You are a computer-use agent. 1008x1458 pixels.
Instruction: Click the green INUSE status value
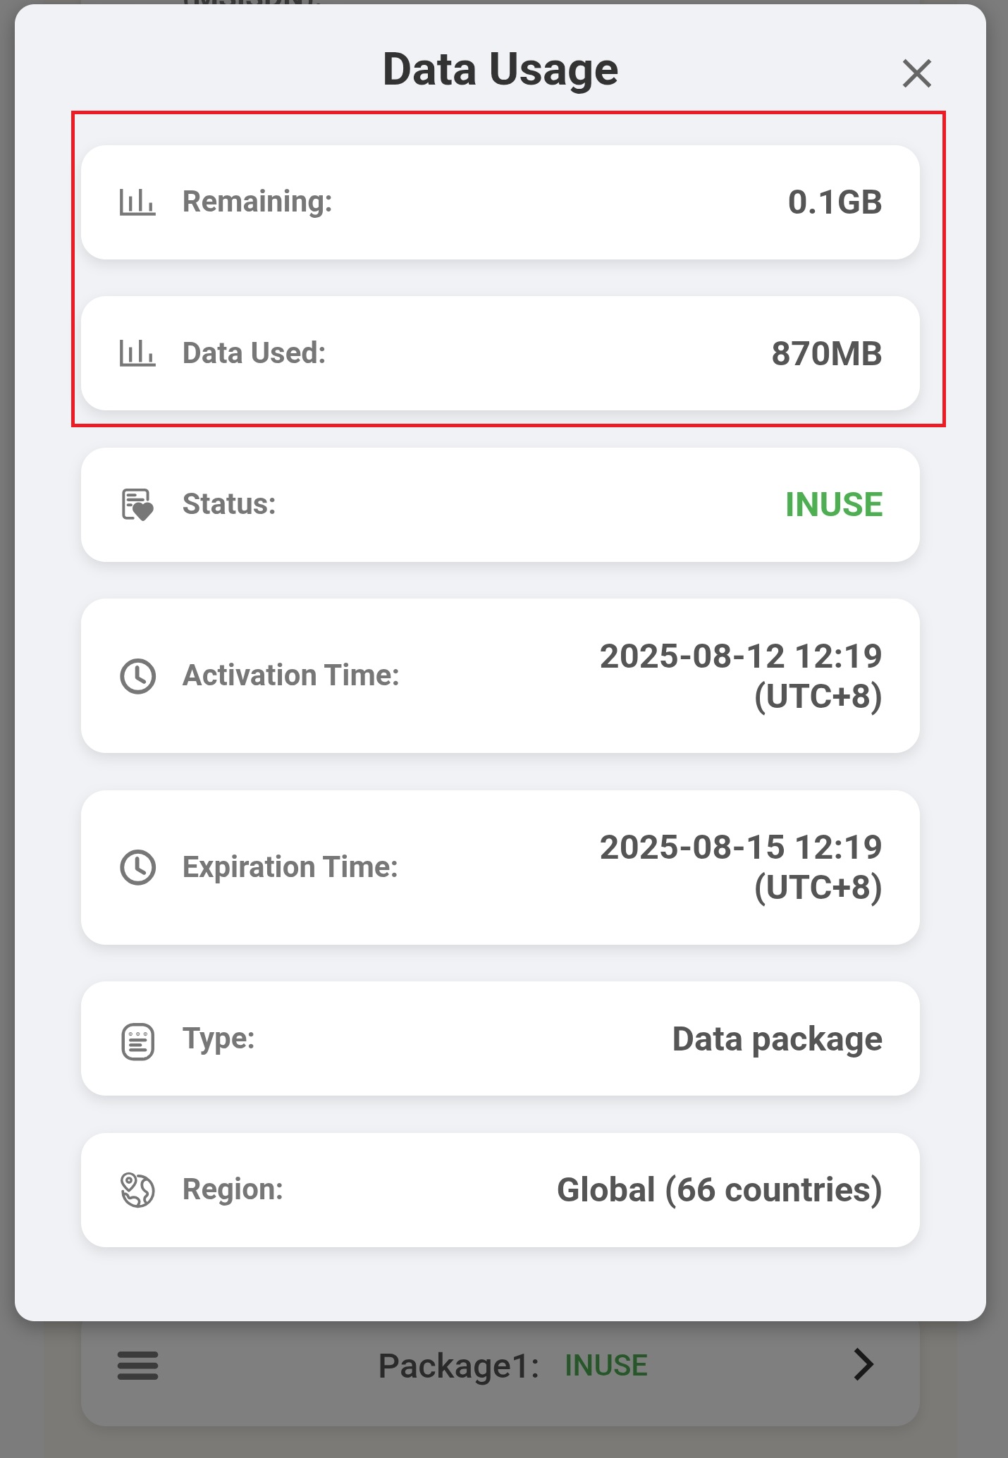point(834,505)
